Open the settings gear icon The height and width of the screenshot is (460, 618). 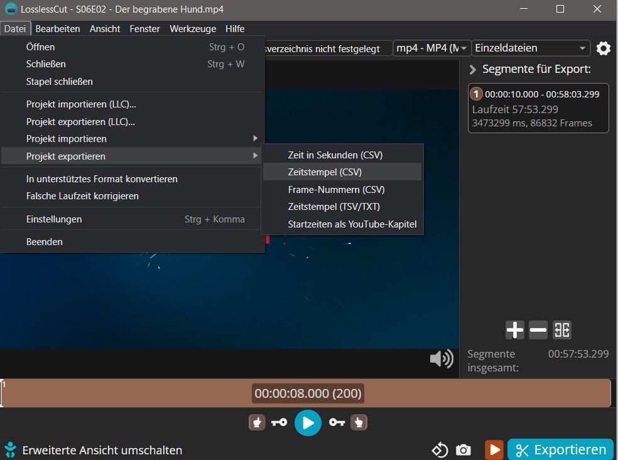pyautogui.click(x=603, y=48)
